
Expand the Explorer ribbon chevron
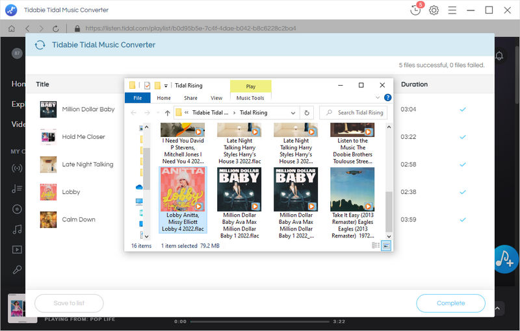point(378,97)
